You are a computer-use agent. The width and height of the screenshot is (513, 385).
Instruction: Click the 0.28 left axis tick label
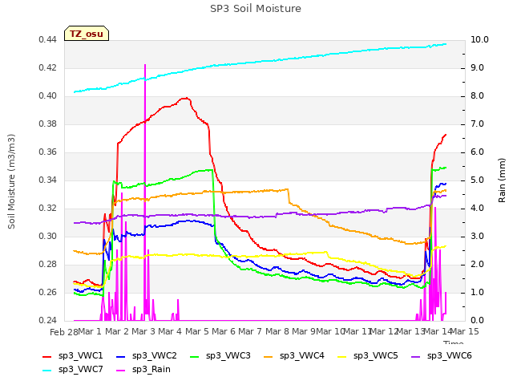pos(48,265)
